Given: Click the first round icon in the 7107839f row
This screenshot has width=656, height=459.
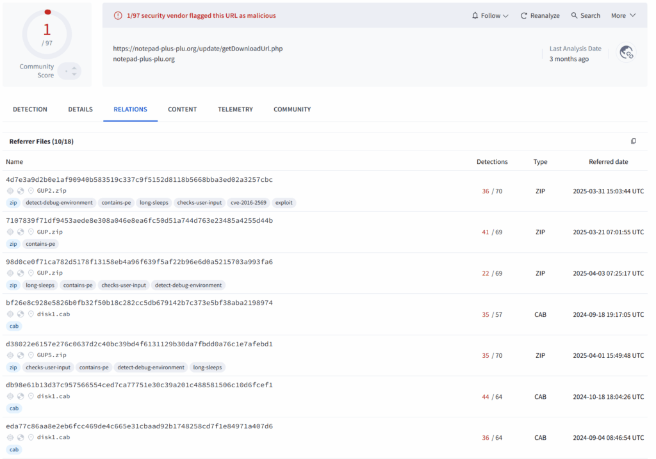Looking at the screenshot, I should (x=10, y=232).
